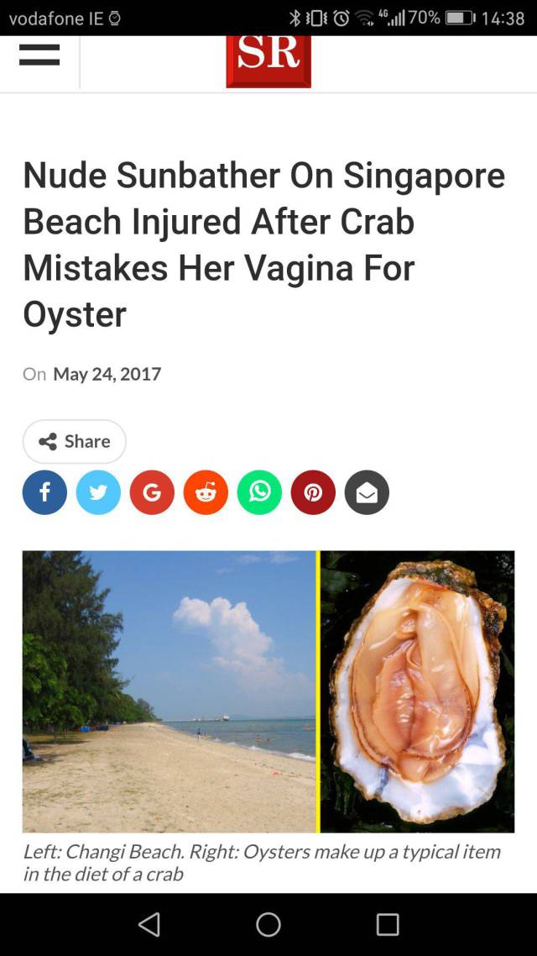
Task: Open the May 24, 2017 date link
Action: coord(107,374)
